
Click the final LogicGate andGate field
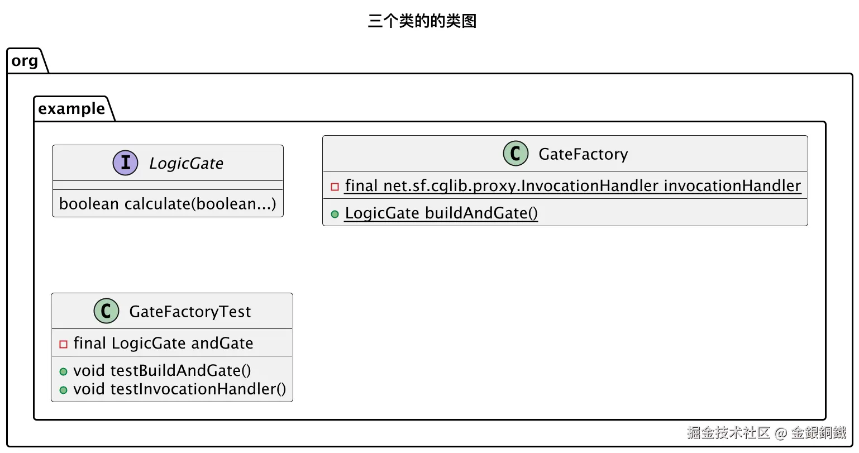click(x=163, y=344)
